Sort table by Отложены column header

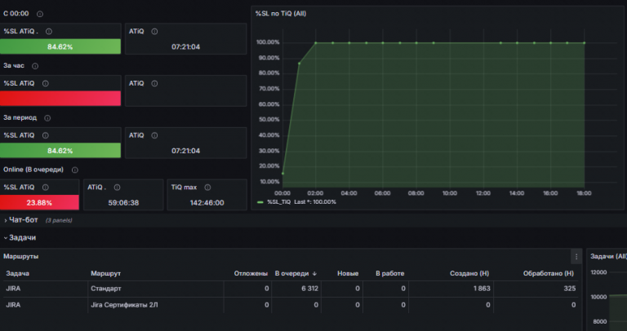pos(251,273)
